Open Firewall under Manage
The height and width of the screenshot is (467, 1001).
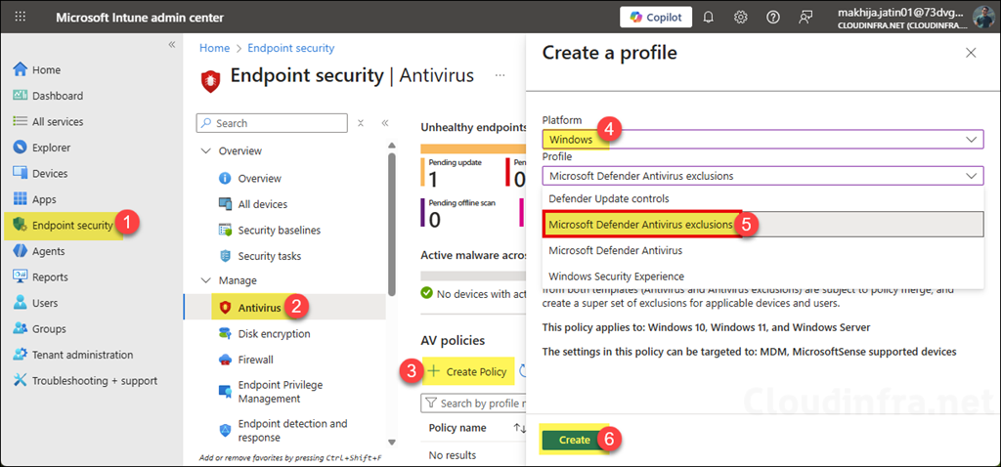tap(255, 360)
